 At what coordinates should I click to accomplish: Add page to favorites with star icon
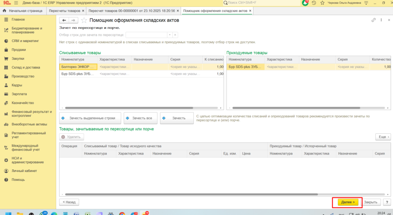pos(84,20)
